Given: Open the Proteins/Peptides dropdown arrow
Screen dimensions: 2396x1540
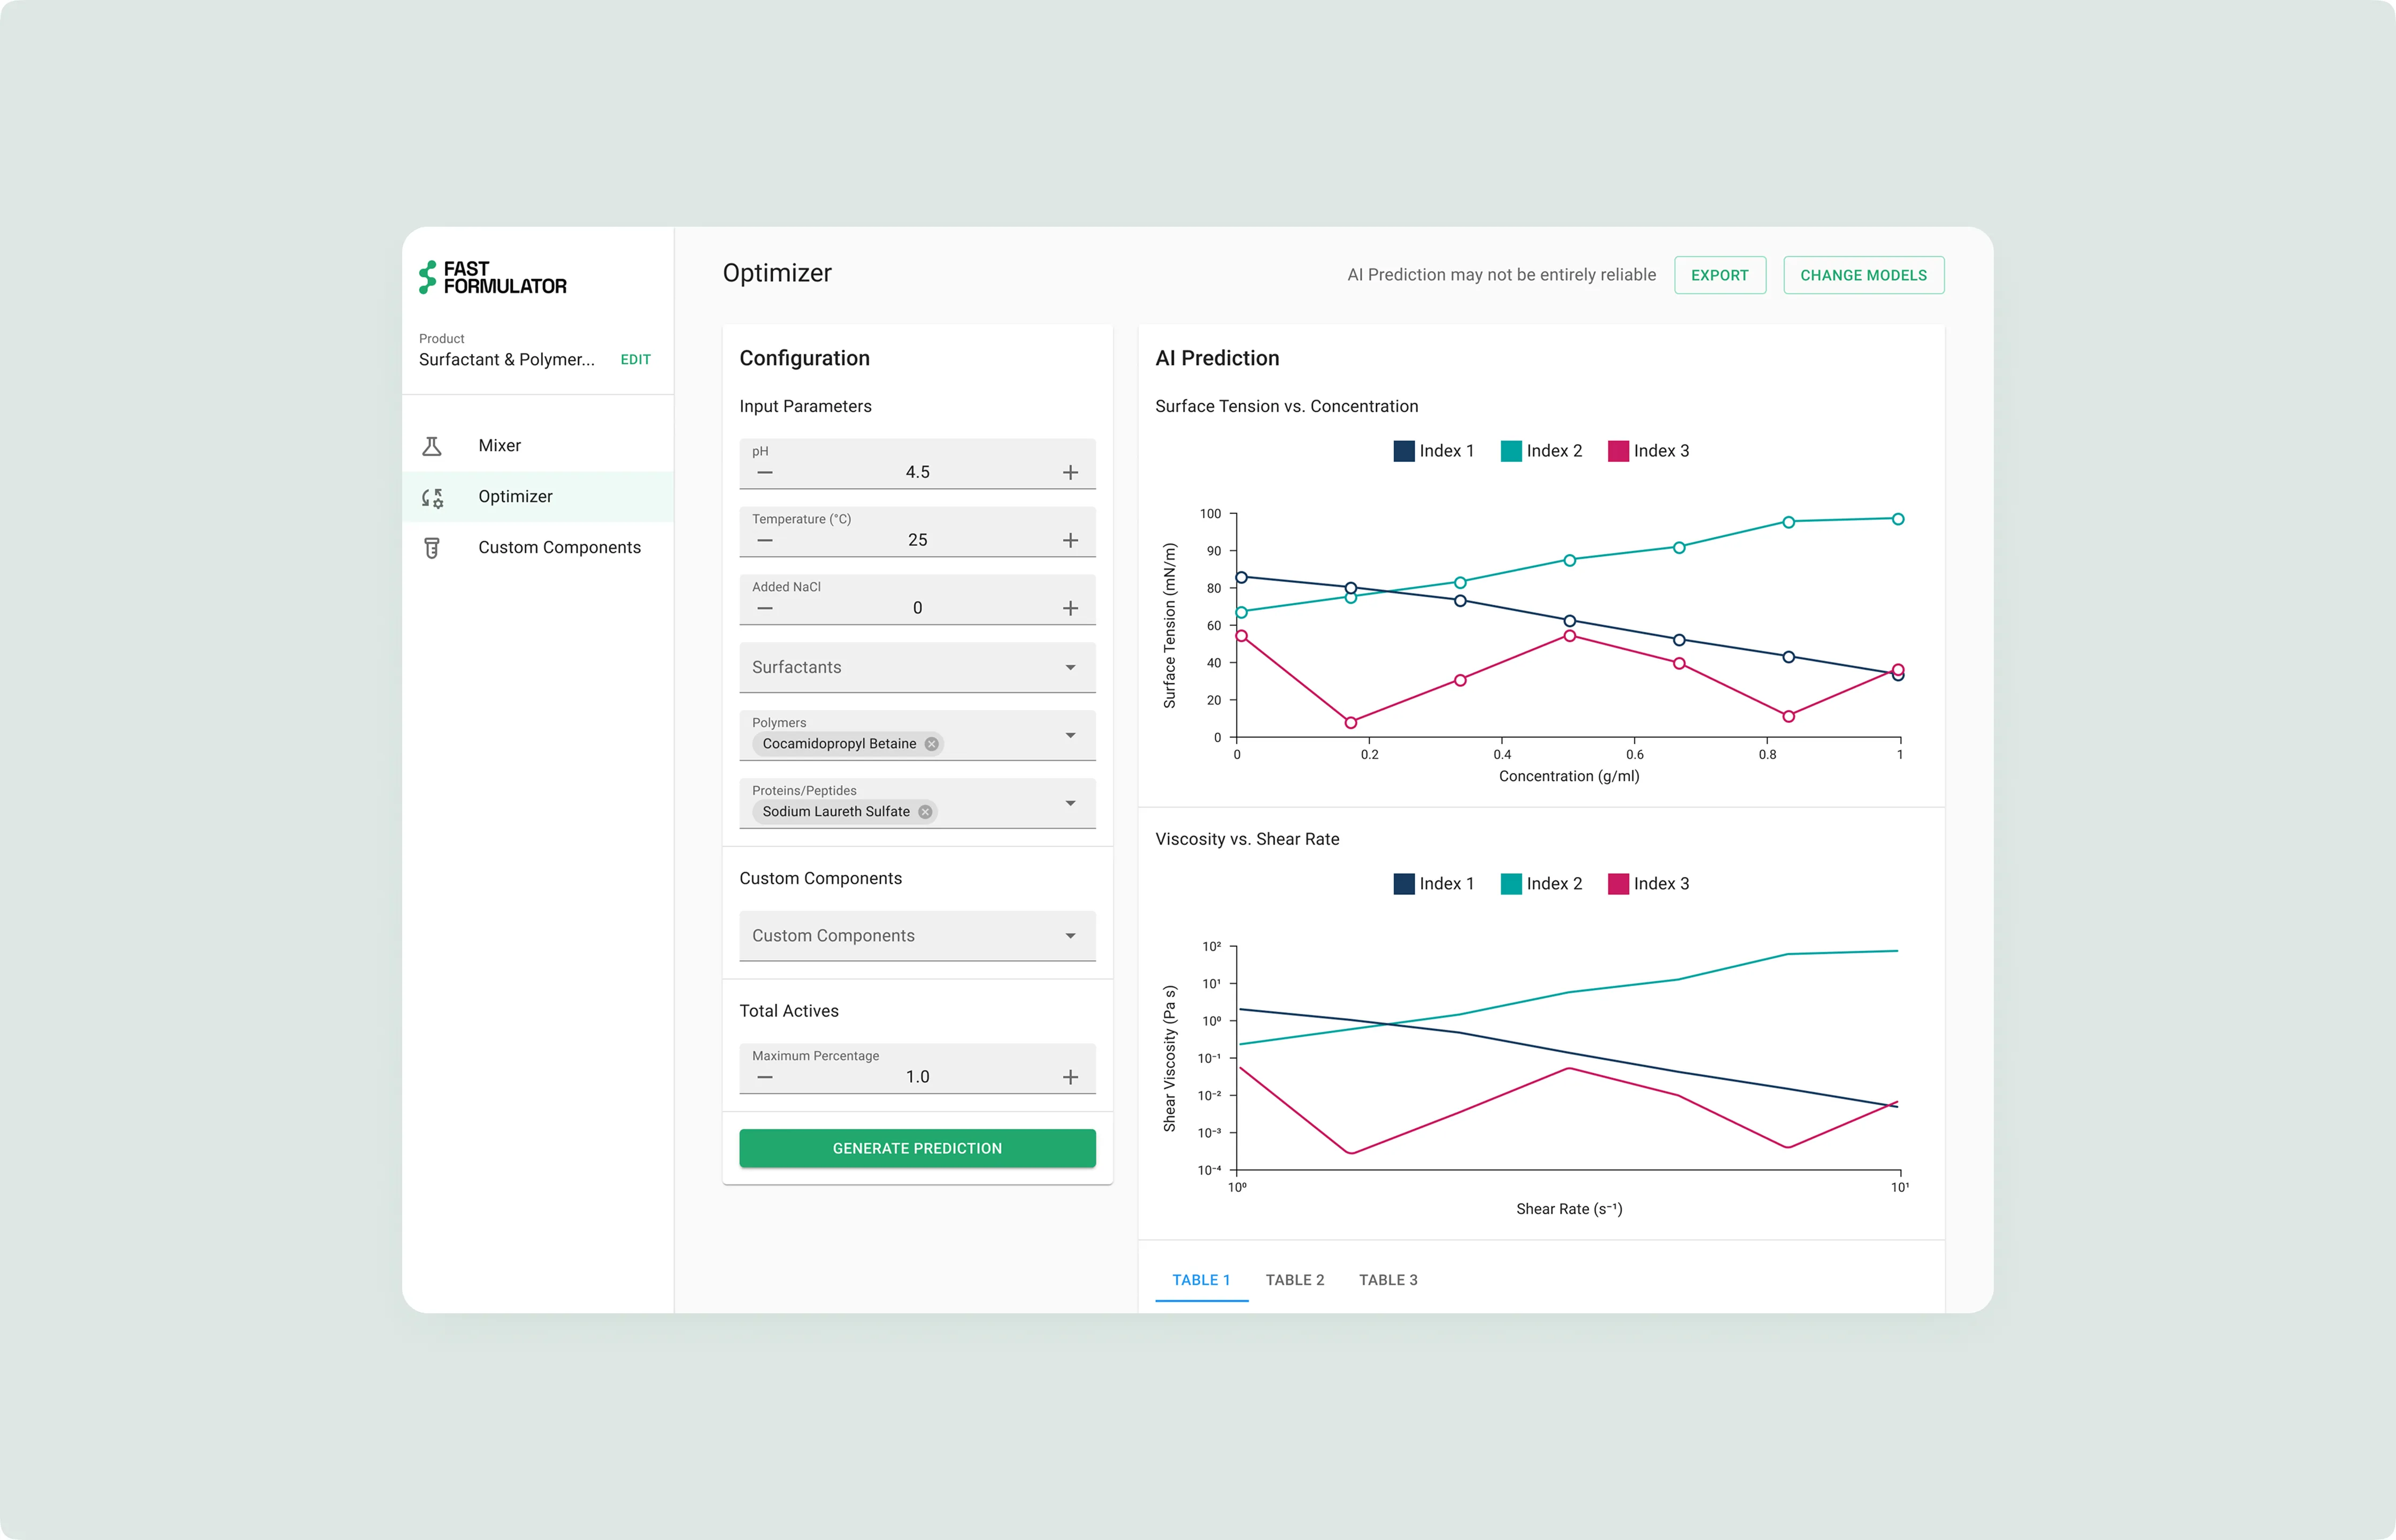Looking at the screenshot, I should 1070,803.
